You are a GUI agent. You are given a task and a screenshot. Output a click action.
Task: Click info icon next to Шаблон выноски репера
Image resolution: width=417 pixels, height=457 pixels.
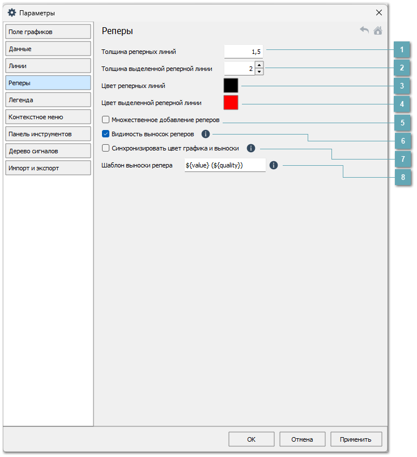coord(274,165)
